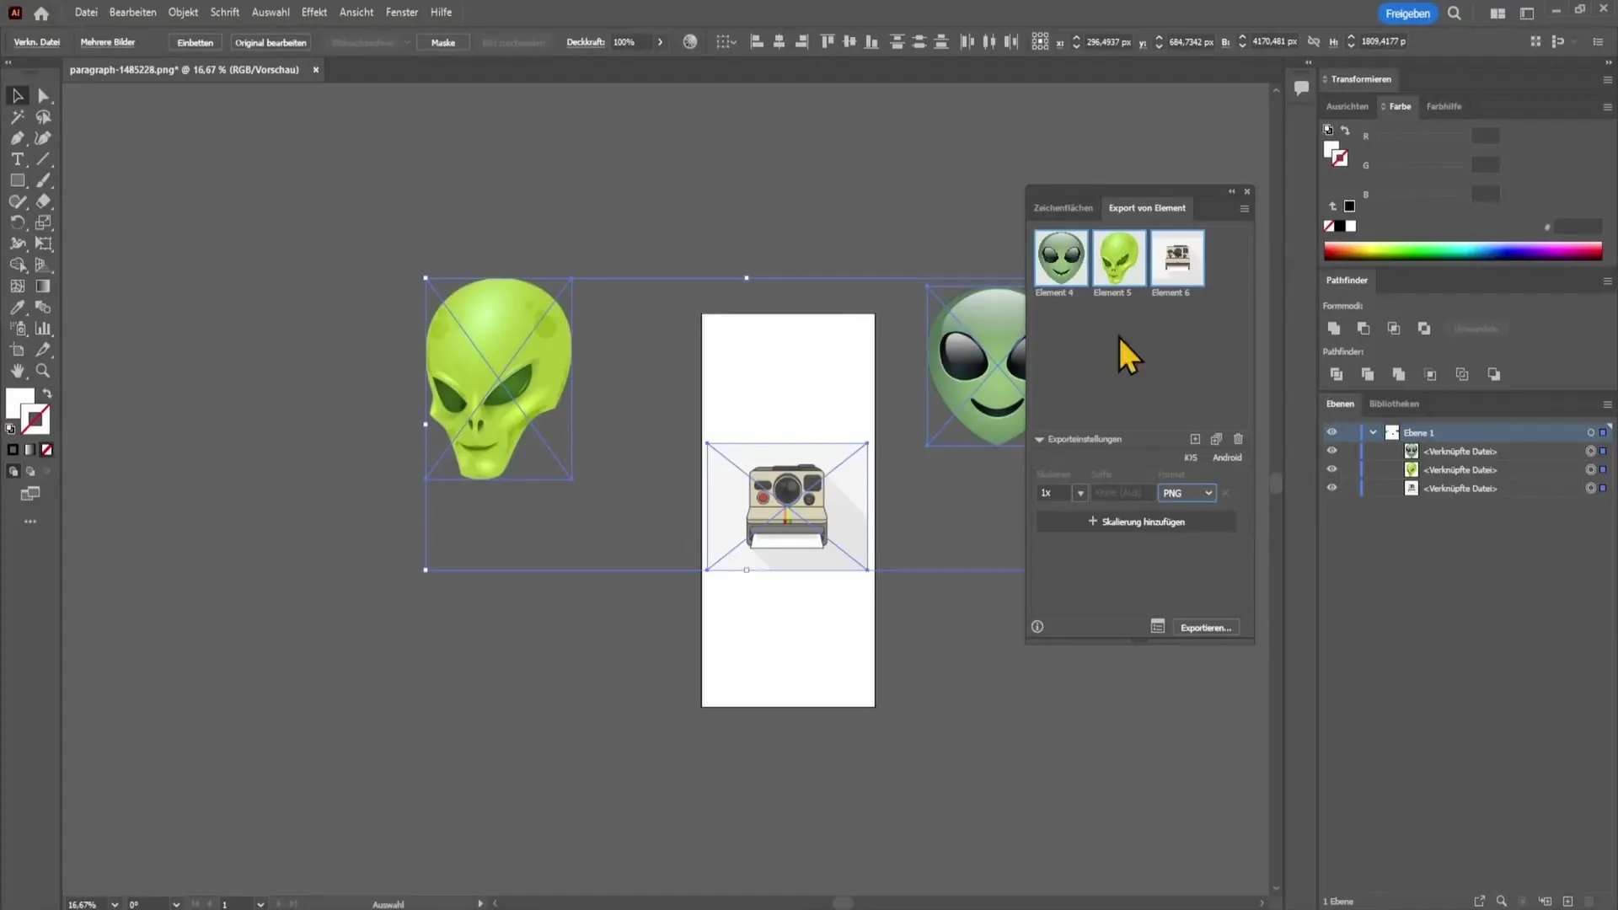Hide the first Verknüpfte Datei sublayer
This screenshot has width=1618, height=910.
tap(1331, 451)
